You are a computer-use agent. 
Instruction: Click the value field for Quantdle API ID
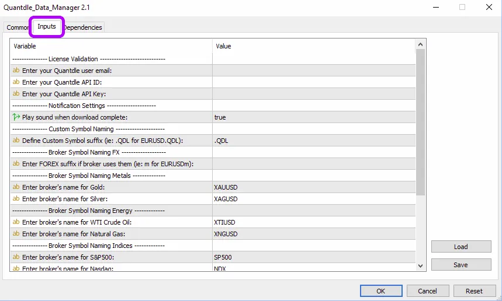pos(314,82)
